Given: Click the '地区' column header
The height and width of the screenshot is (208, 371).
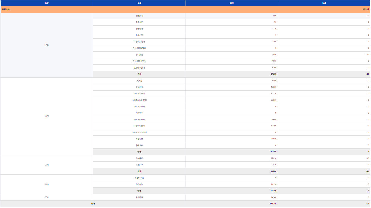Looking at the screenshot, I should click(x=47, y=3).
